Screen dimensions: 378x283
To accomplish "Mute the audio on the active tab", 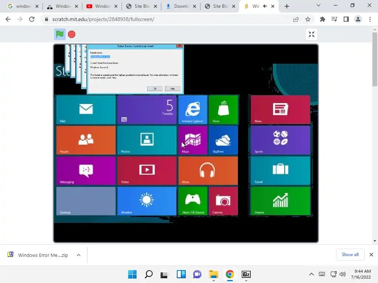I will 265,6.
